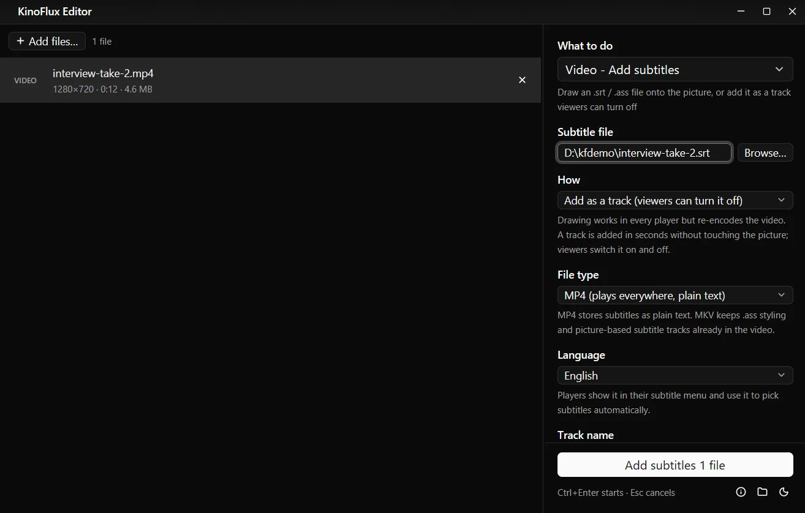Start Add subtitles 1 file
The height and width of the screenshot is (513, 805).
pyautogui.click(x=675, y=465)
